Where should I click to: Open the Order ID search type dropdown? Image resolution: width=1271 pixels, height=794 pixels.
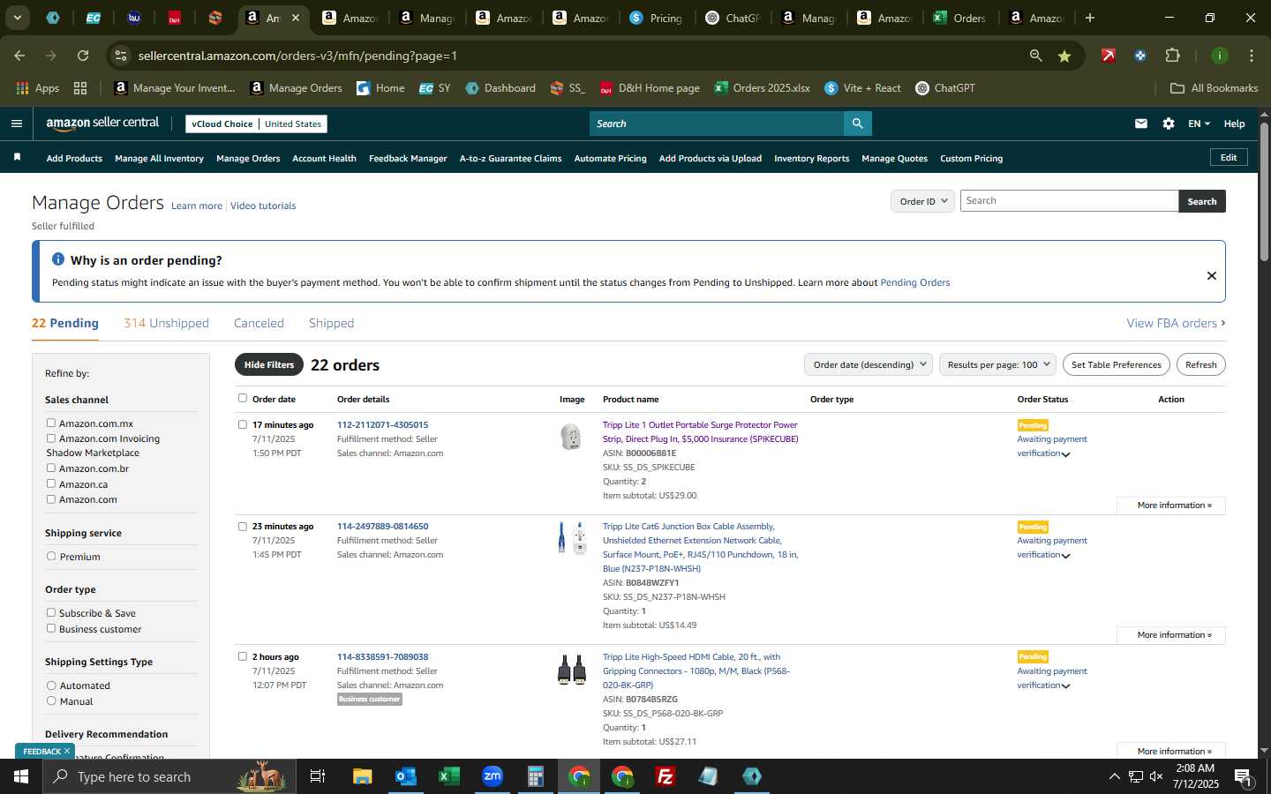click(922, 201)
